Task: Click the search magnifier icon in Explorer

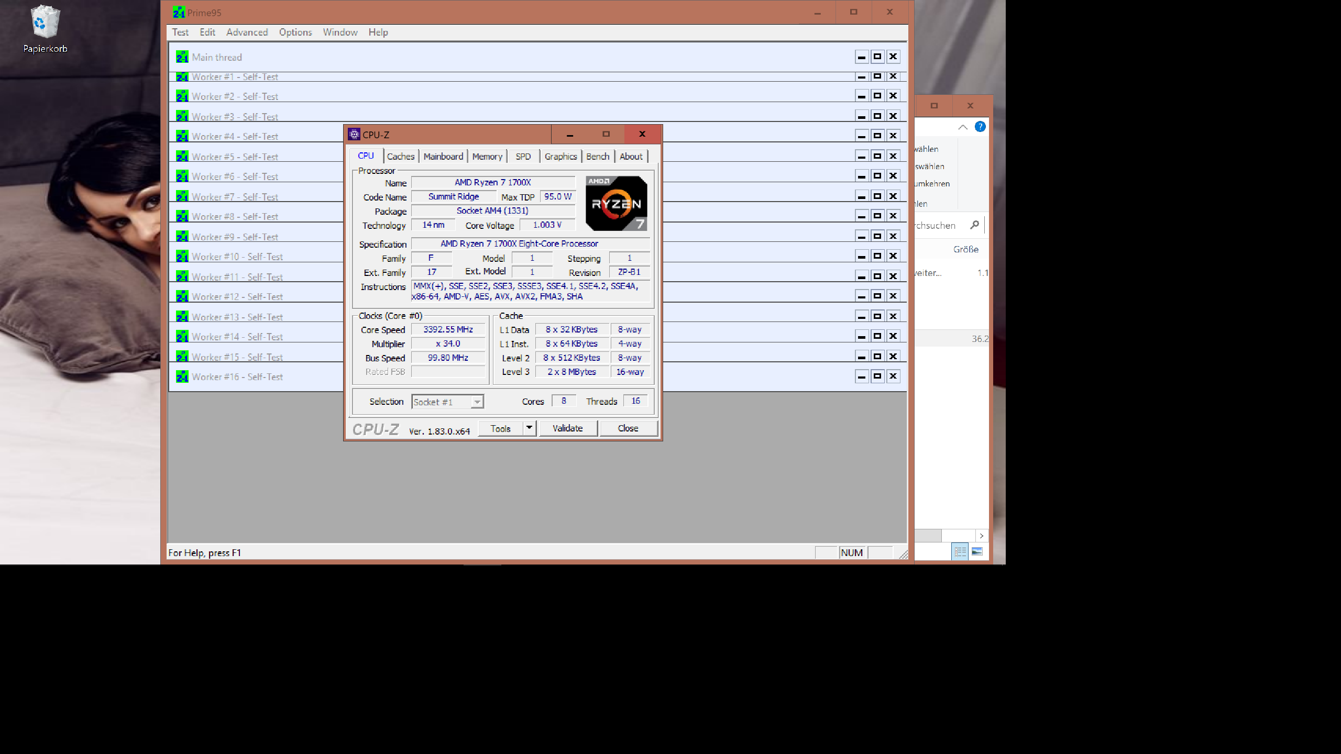Action: [974, 225]
